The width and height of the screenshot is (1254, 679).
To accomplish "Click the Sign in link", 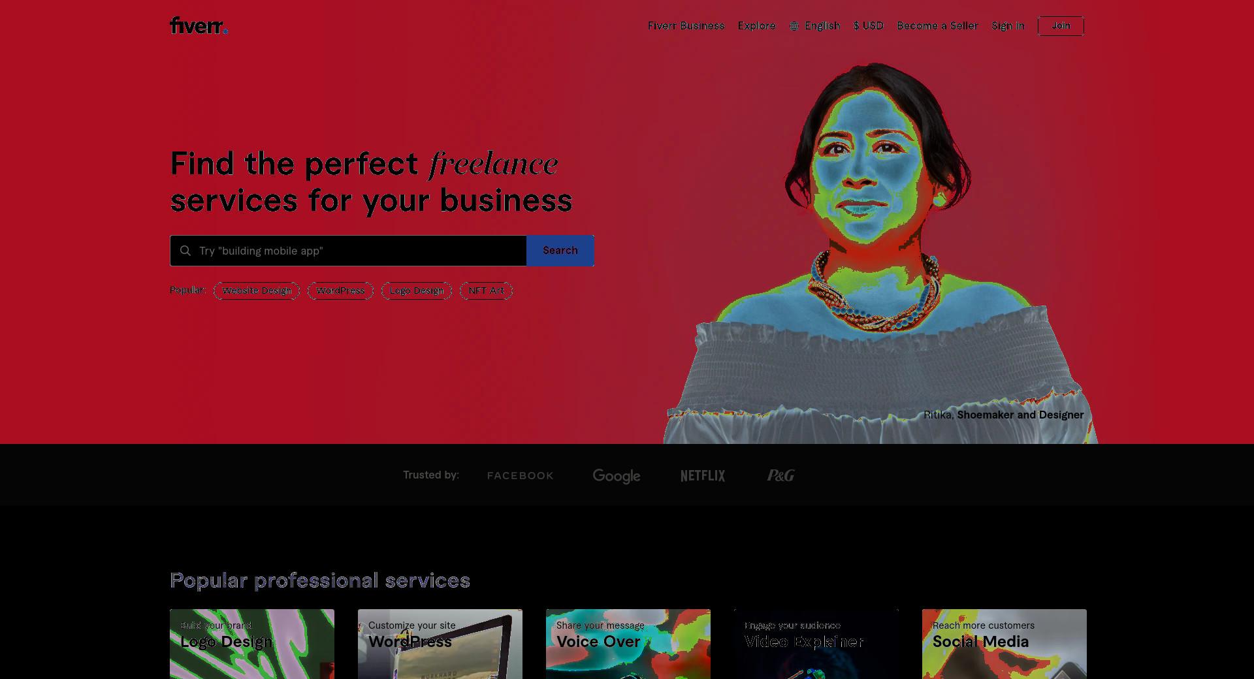I will [x=1008, y=26].
